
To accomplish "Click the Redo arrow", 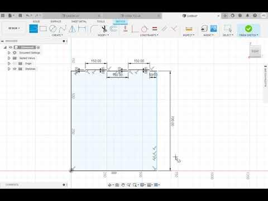I will pyautogui.click(x=37, y=16).
